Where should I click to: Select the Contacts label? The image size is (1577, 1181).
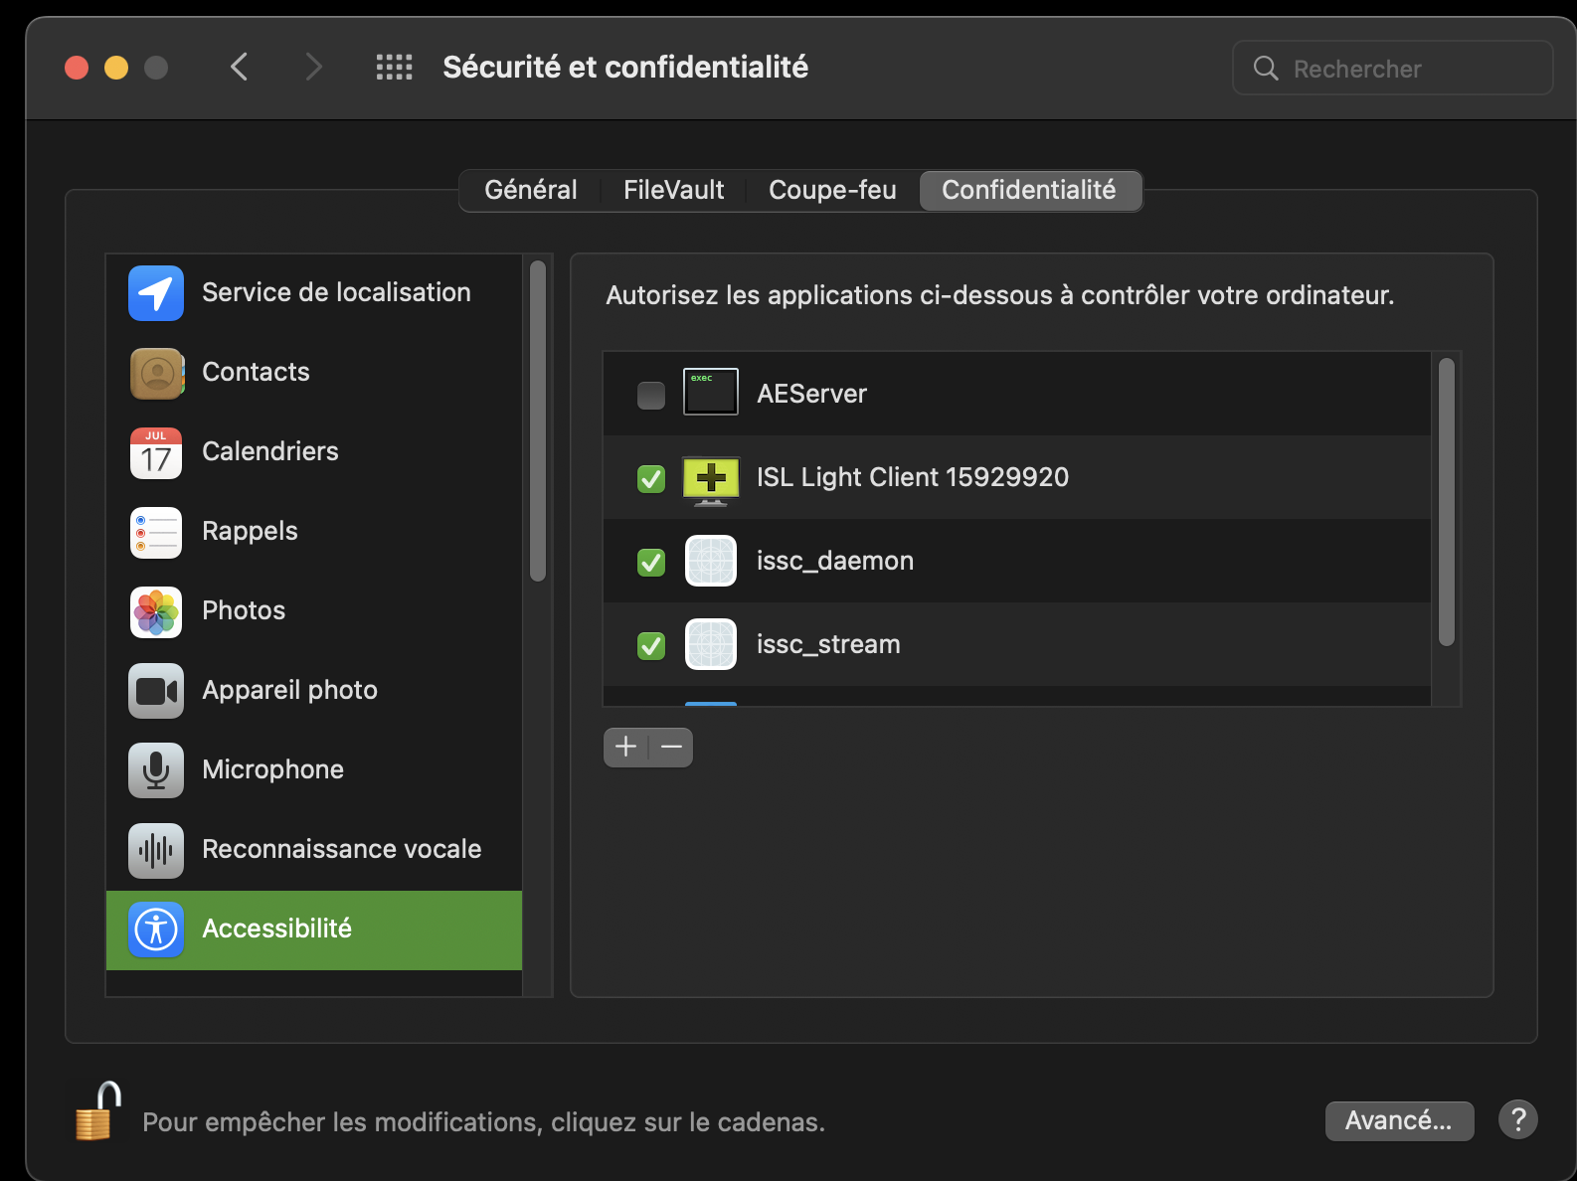(256, 372)
